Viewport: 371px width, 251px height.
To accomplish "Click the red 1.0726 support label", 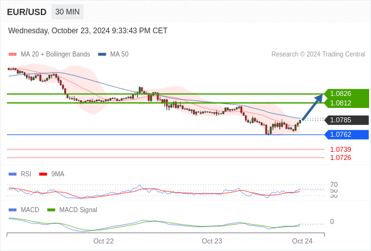I will click(x=340, y=158).
